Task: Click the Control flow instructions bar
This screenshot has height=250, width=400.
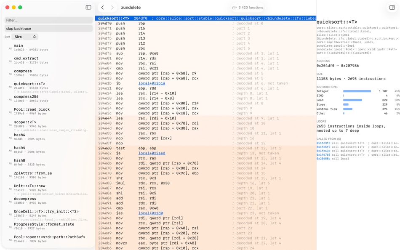Action: (x=348, y=109)
